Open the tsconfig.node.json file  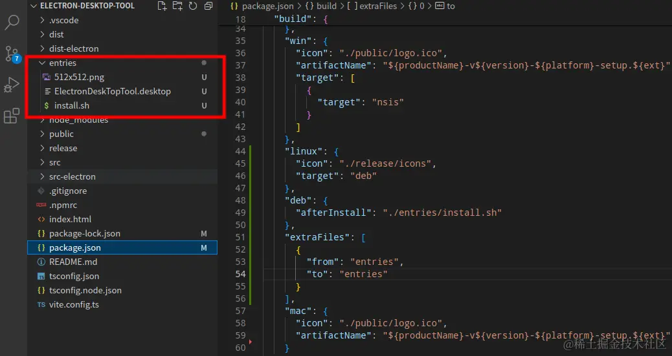point(122,290)
